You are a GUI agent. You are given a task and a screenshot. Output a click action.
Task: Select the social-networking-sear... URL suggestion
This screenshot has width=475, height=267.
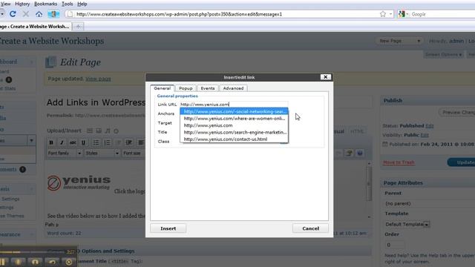[234, 111]
